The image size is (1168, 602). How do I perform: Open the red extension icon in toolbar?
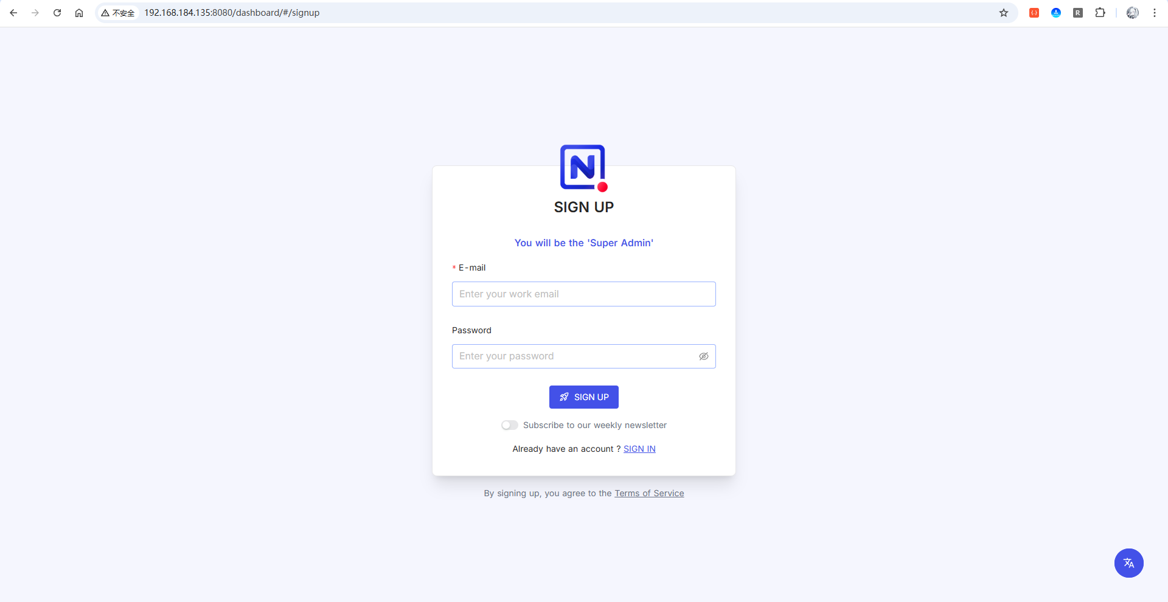point(1034,13)
